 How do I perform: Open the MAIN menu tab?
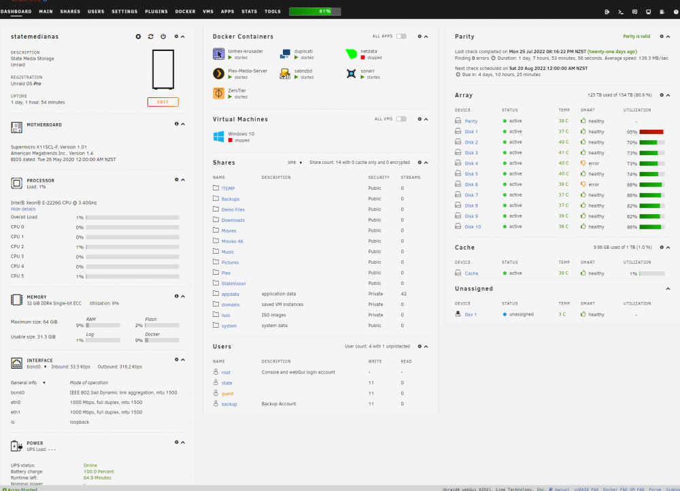(x=46, y=12)
